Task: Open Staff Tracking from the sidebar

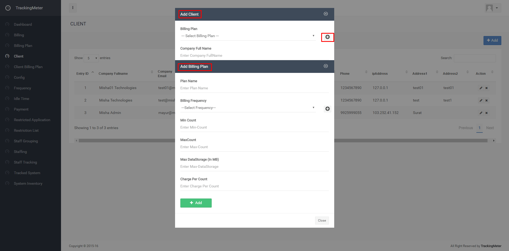Action: pyautogui.click(x=25, y=162)
